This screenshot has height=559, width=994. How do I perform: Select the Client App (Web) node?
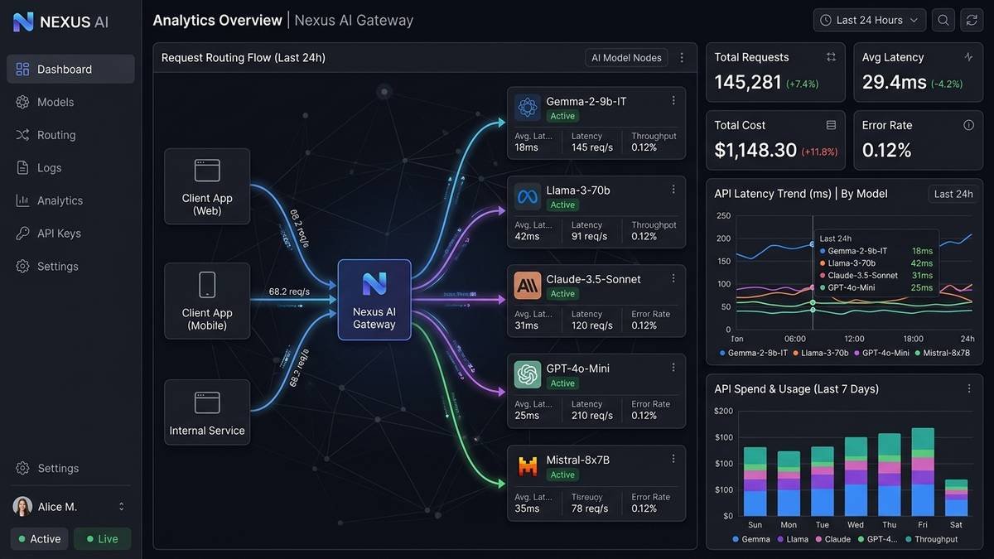[x=207, y=186]
